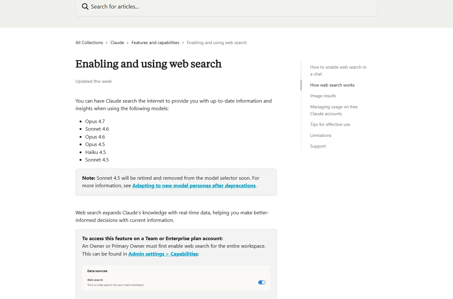Viewport: 453px width, 299px height.
Task: Open the All Collections breadcrumb
Action: 89,42
